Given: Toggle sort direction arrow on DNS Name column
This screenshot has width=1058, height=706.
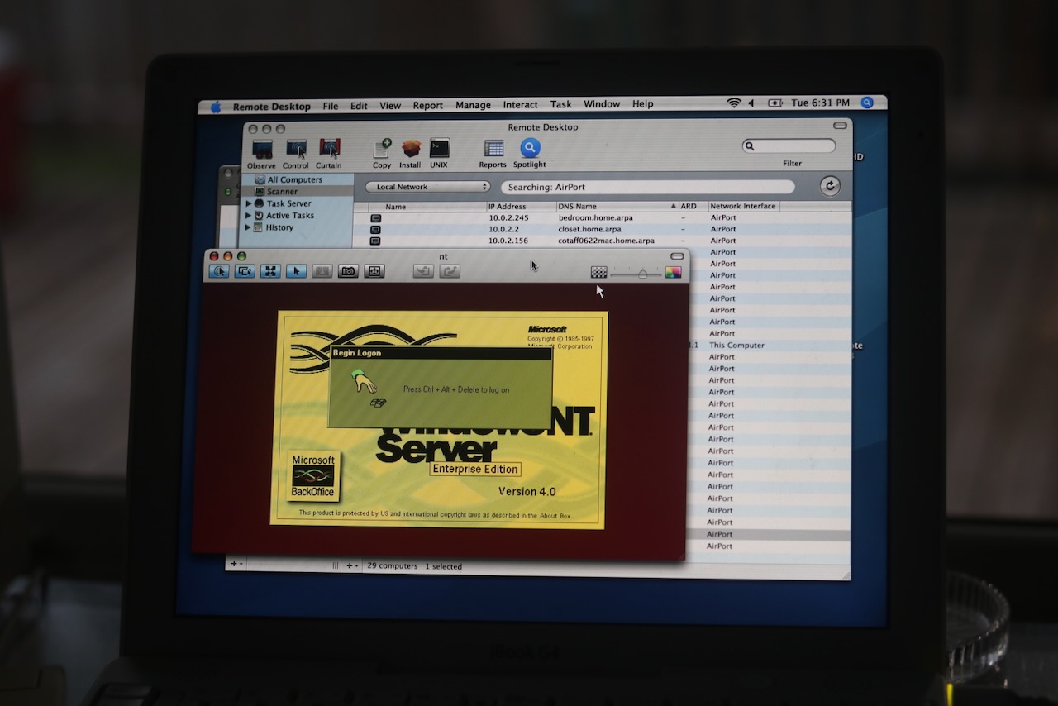Looking at the screenshot, I should [x=673, y=207].
